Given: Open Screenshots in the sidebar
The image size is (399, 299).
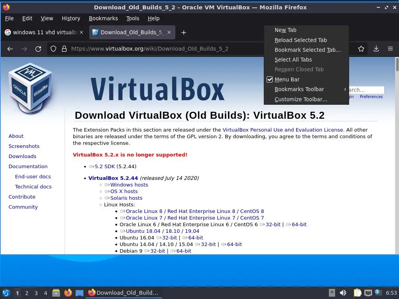Looking at the screenshot, I should 24,146.
